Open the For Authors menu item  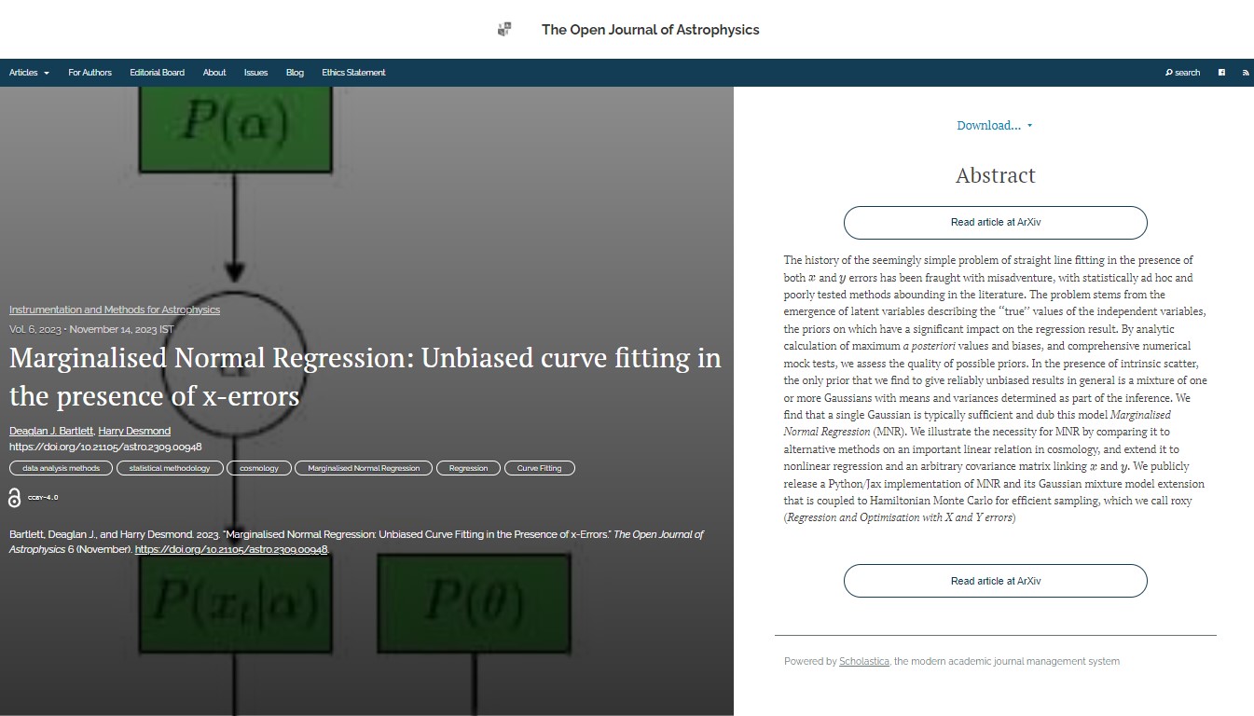coord(90,73)
